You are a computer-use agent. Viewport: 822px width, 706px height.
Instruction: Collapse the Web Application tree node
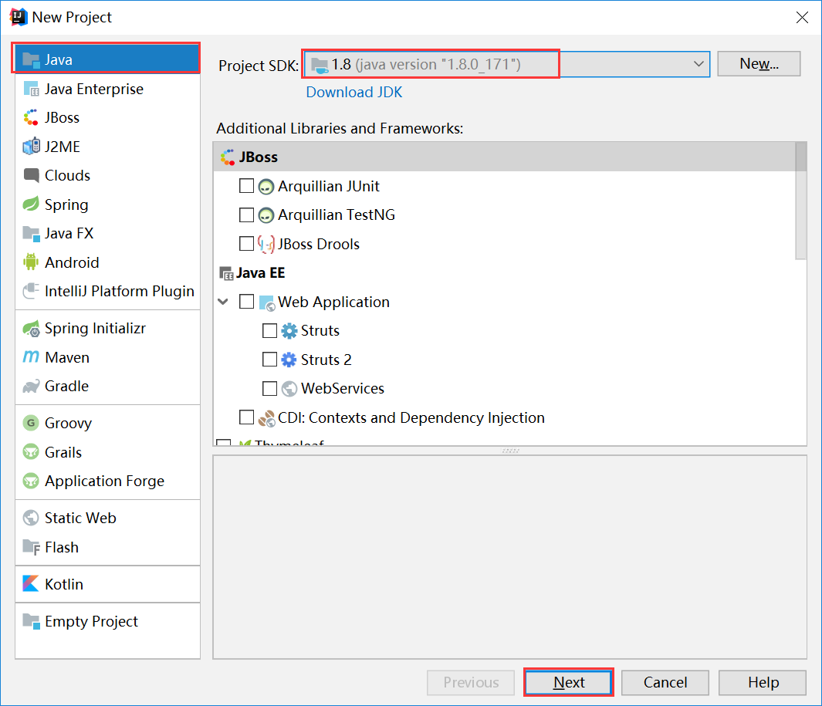(223, 302)
